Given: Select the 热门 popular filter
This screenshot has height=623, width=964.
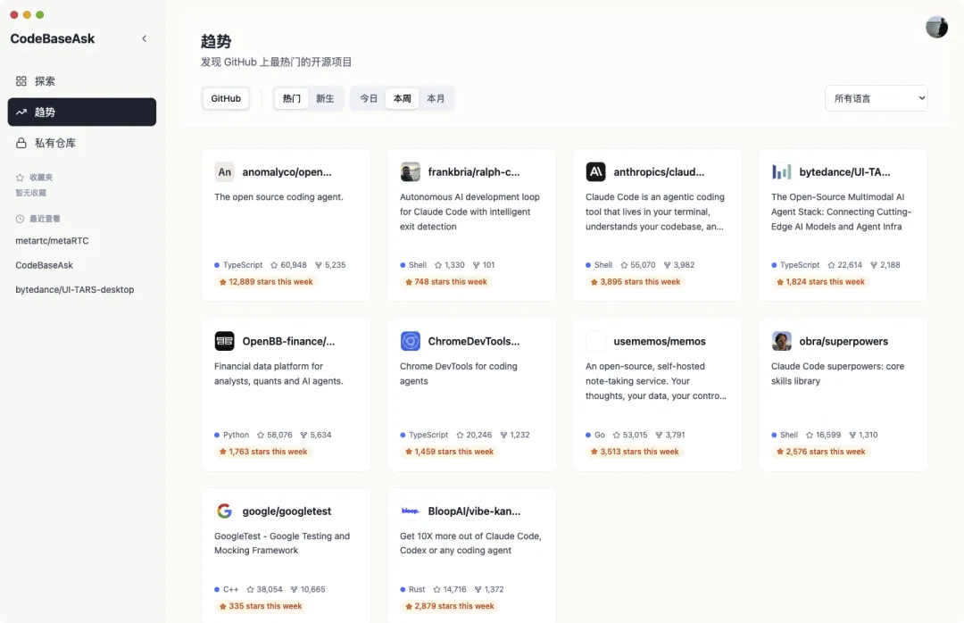Looking at the screenshot, I should pos(291,98).
